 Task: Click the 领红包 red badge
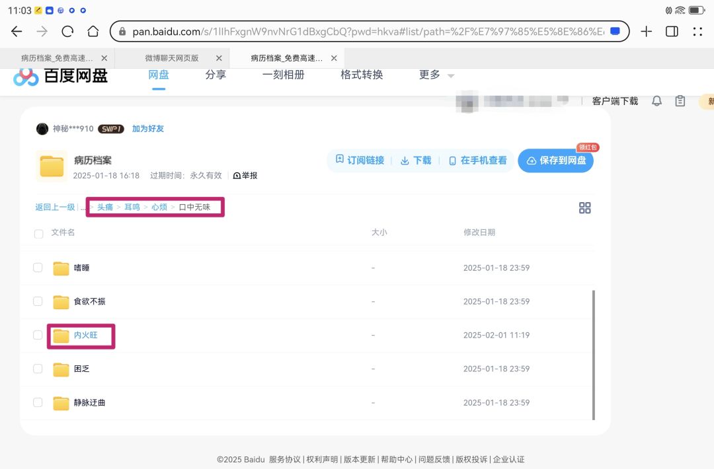(x=588, y=147)
